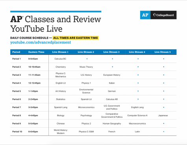Click the Live Stream 4 header
187x145 pixels.
coord(137,52)
